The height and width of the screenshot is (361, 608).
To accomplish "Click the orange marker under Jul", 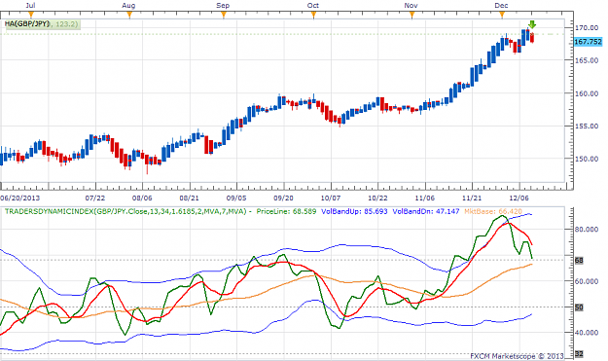I will coord(31,15).
